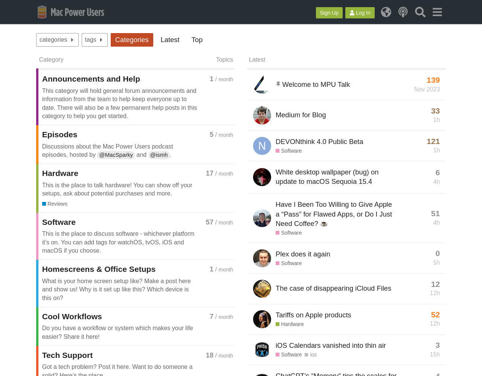
Task: Open avatar beside Tariffs on Apple products
Action: [262, 319]
